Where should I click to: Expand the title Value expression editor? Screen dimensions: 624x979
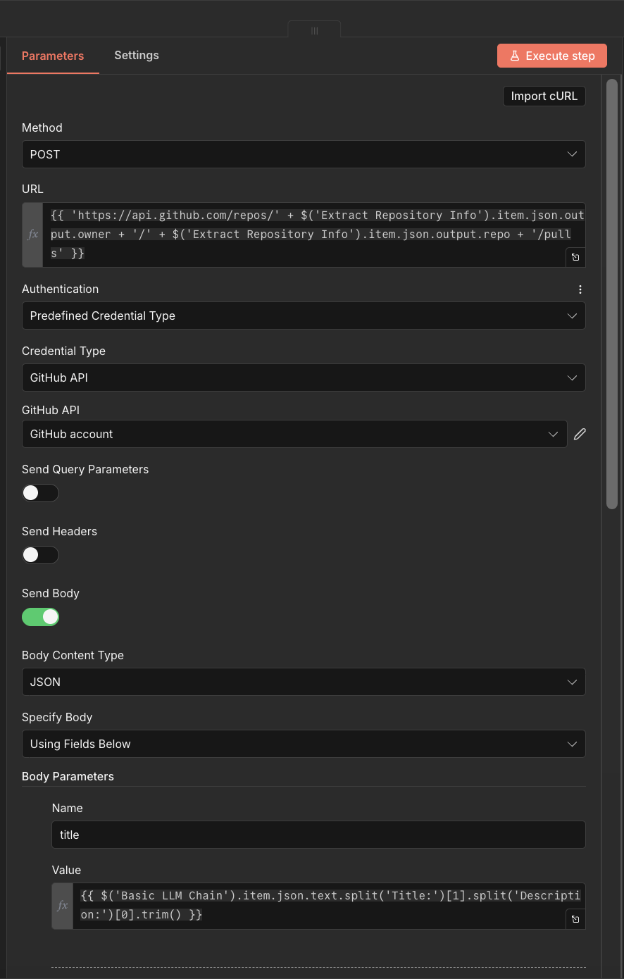tap(575, 919)
